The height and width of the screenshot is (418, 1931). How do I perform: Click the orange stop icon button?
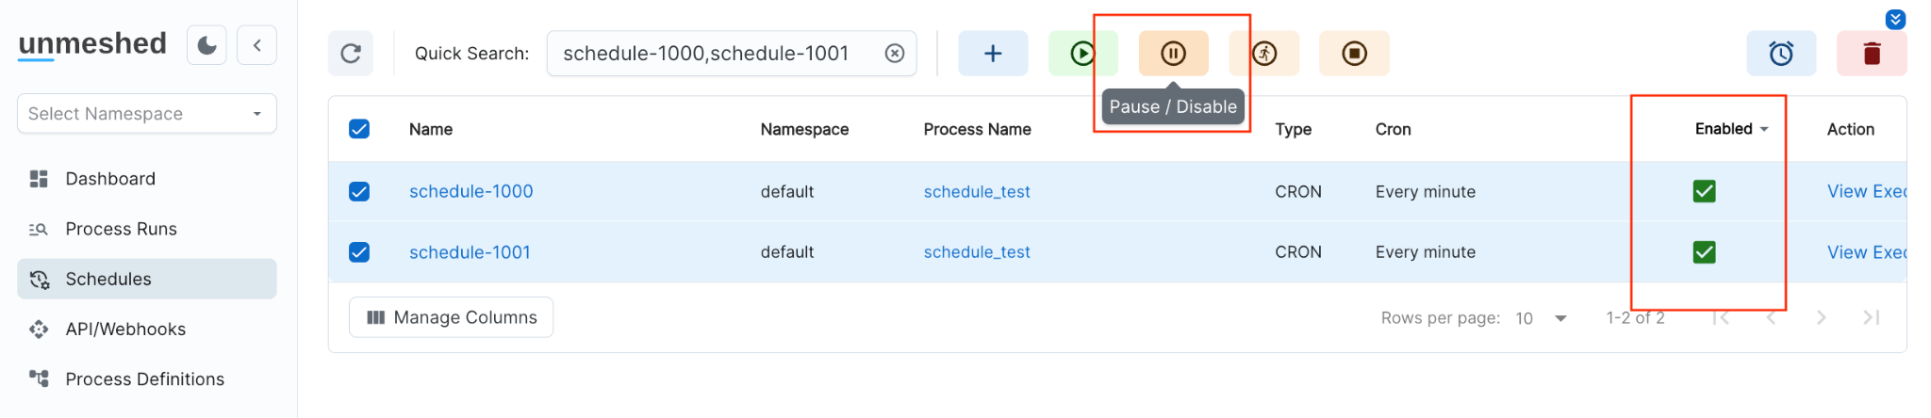1354,54
